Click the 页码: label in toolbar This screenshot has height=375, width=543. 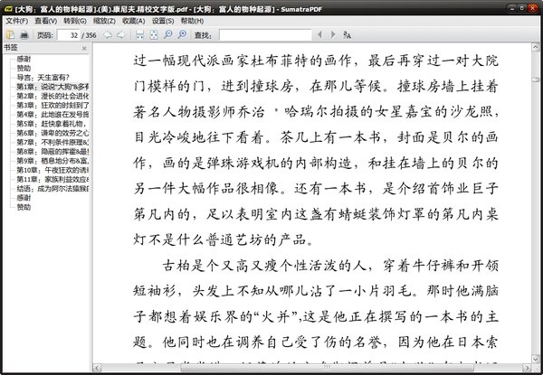pyautogui.click(x=44, y=35)
